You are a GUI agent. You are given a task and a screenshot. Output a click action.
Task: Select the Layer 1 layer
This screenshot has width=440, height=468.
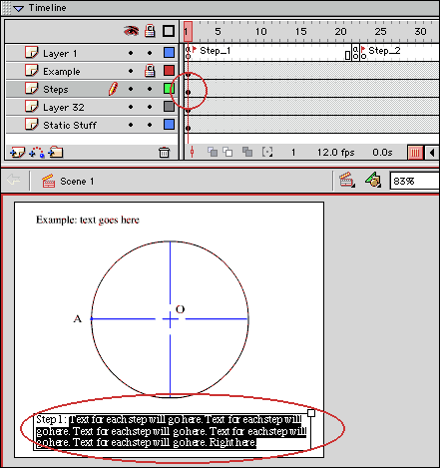coord(92,53)
